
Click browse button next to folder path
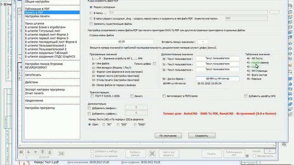tap(274, 12)
